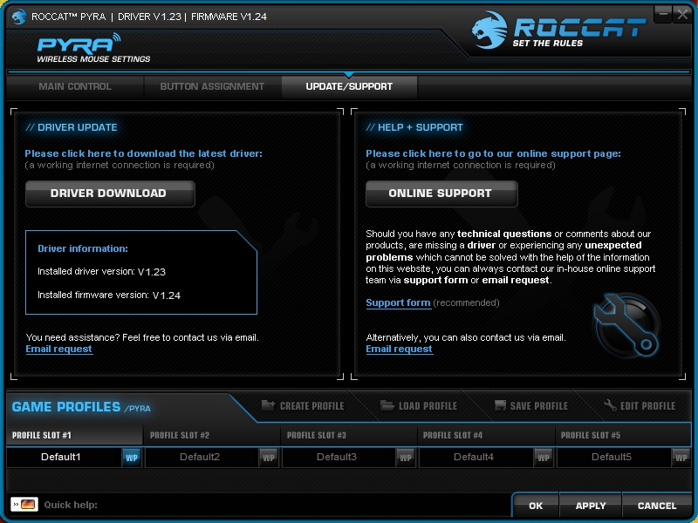Click the Pyra Wireless Mouse Settings logo
This screenshot has width=698, height=523.
click(x=93, y=48)
